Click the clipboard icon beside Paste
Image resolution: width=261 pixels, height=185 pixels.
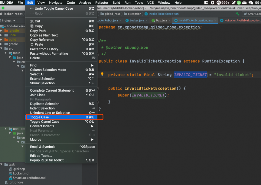[x=32, y=44]
